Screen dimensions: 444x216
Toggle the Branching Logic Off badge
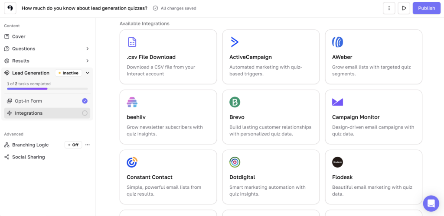(x=73, y=145)
